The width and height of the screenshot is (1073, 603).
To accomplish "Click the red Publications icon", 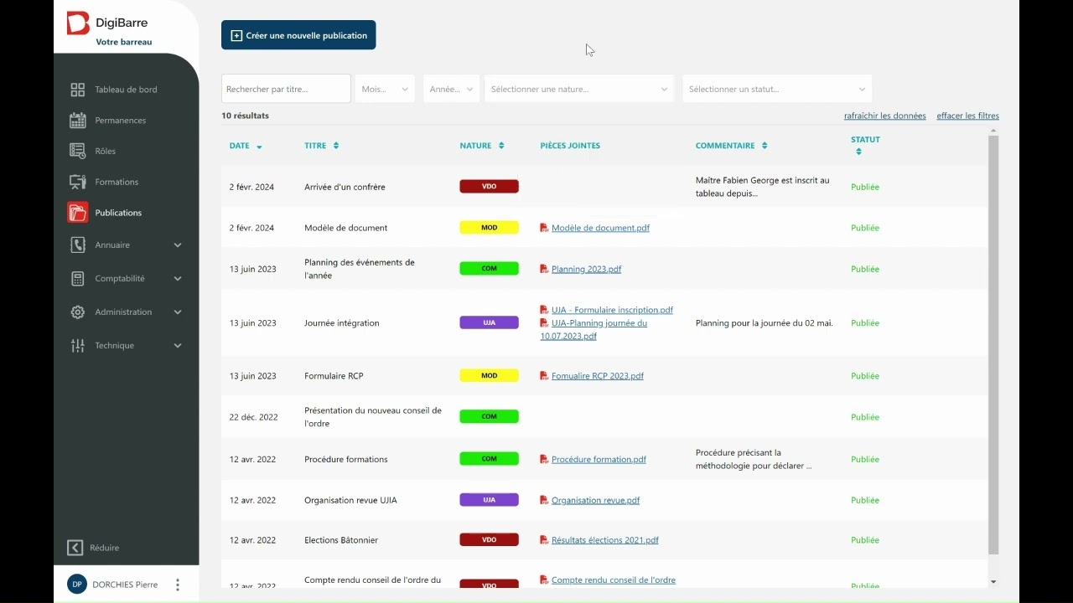I will click(78, 213).
